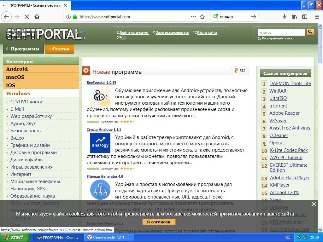Open the Firefox hamburger menu
Screen dimensions: 323x242
pos(317,17)
